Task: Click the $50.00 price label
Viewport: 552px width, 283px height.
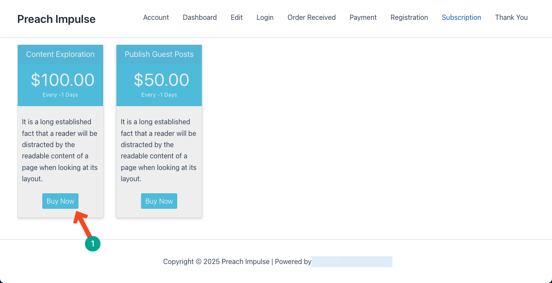Action: 161,80
